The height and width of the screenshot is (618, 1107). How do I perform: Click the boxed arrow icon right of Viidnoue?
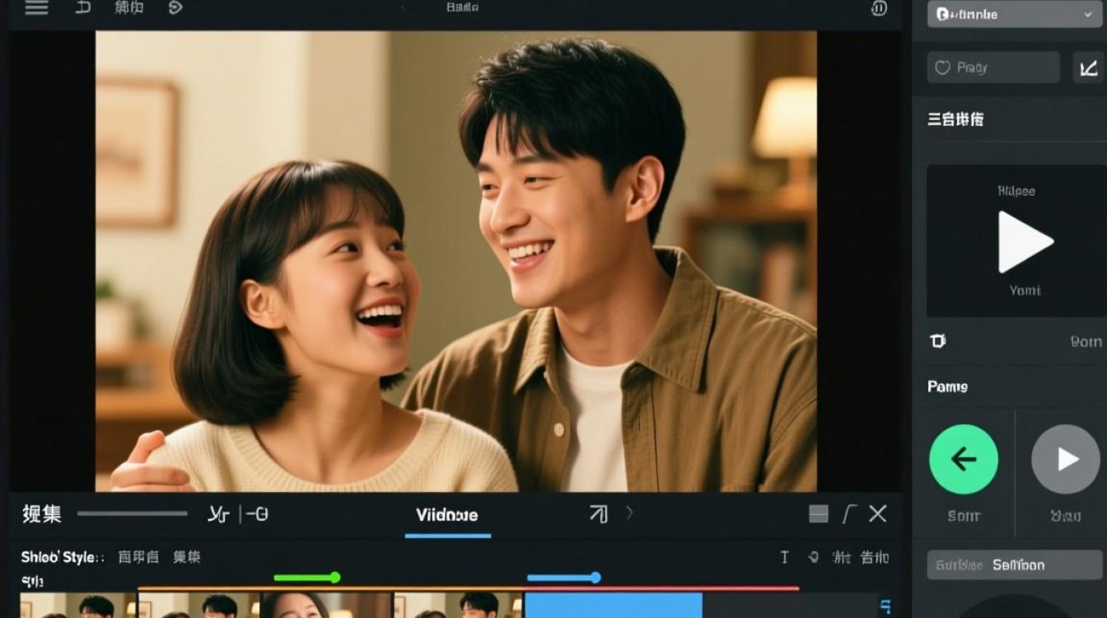tap(598, 515)
